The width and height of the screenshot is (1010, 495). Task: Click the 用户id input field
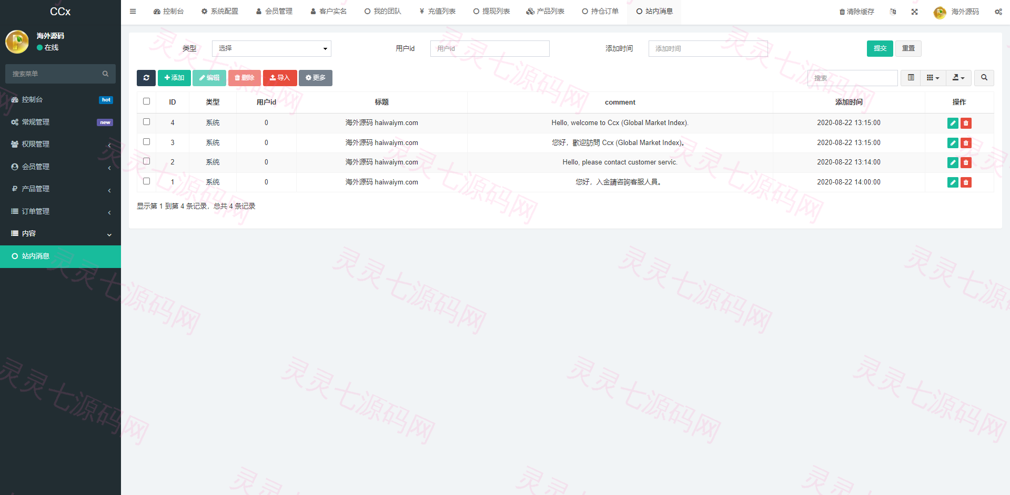pyautogui.click(x=490, y=48)
